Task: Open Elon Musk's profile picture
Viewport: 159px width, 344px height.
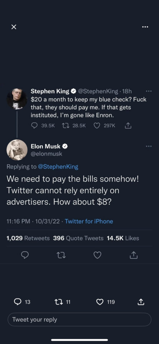Action: coord(17,150)
